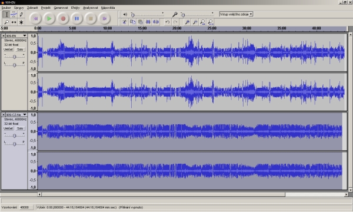Select the Multi-tool asterisk icon
The image size is (353, 212).
(21, 22)
